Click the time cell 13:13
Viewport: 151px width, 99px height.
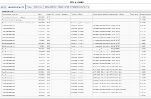pos(48,17)
